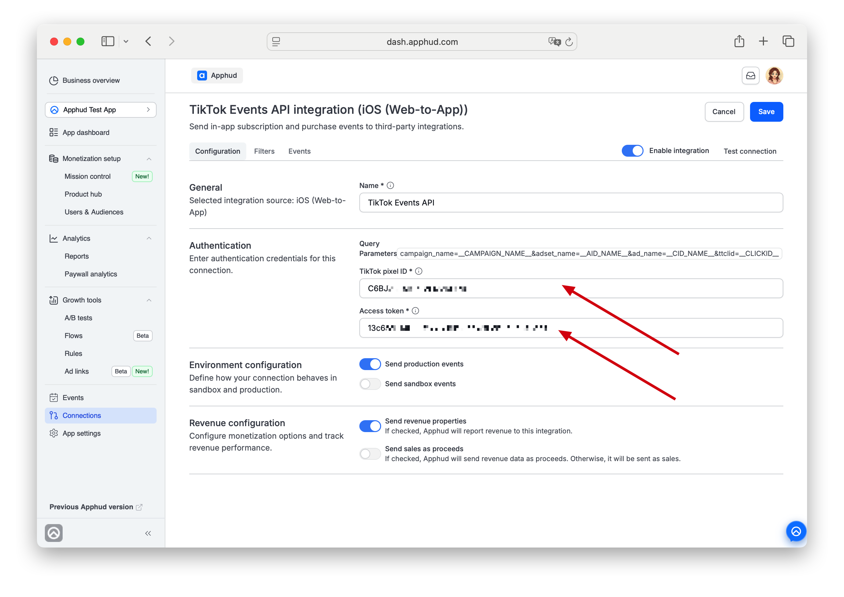Toggle Enable integration switch
Screen dimensions: 844x597
click(632, 151)
